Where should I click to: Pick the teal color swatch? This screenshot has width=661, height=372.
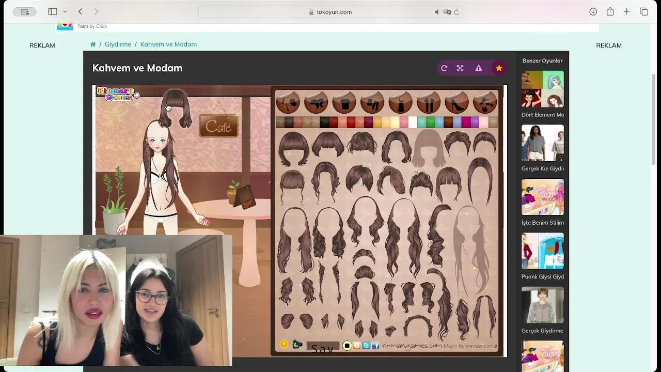coord(421,122)
